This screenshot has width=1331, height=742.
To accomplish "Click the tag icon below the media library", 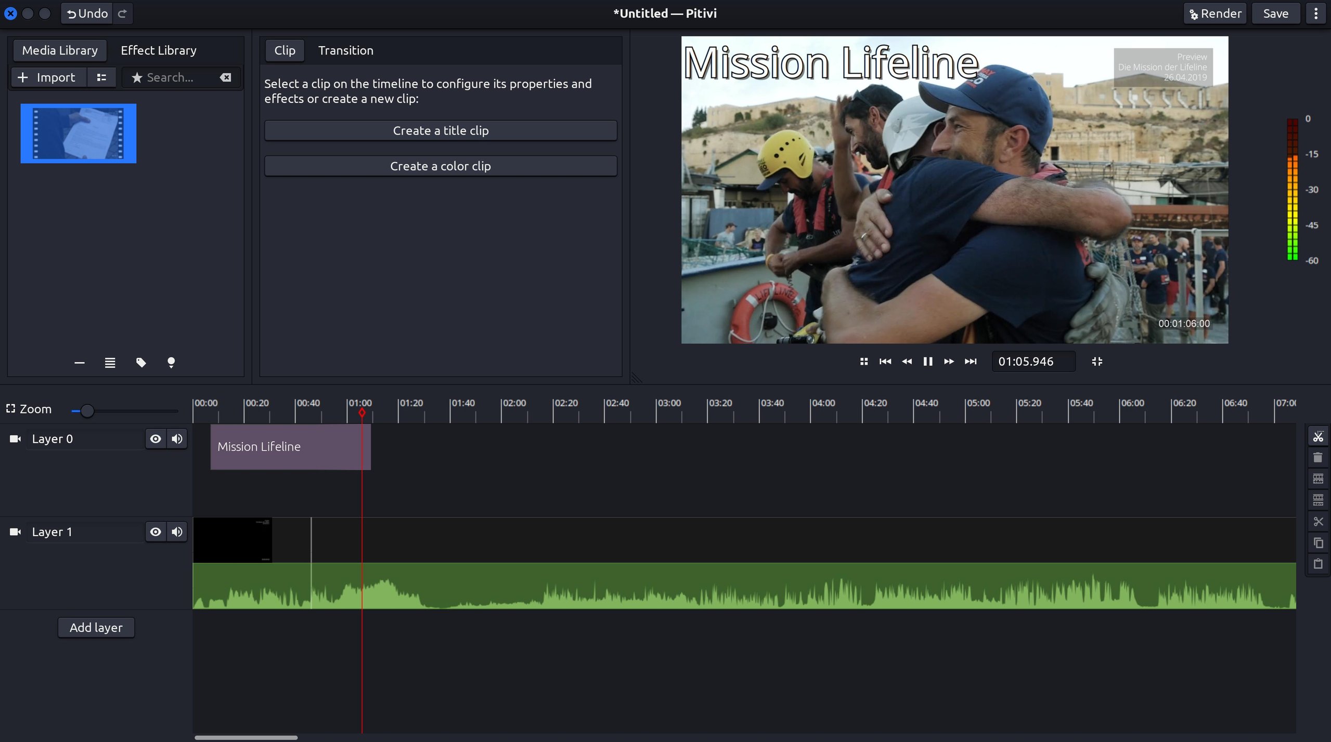I will 140,362.
